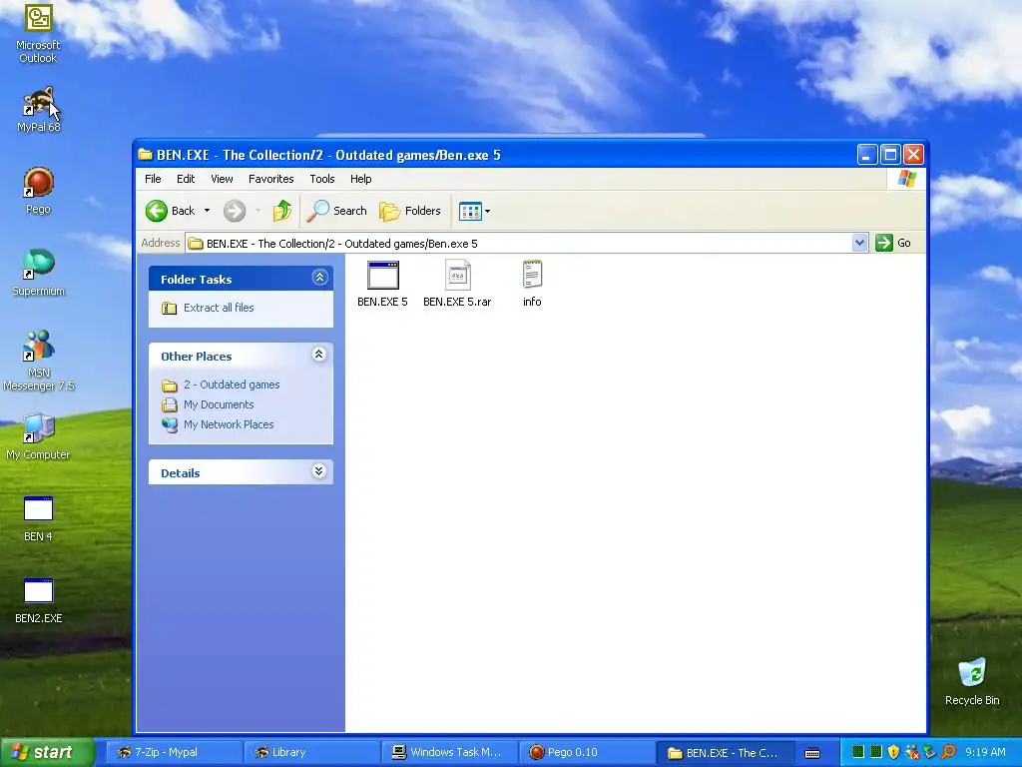Select the MyPal 68 desktop shortcut
The width and height of the screenshot is (1022, 767).
[38, 110]
